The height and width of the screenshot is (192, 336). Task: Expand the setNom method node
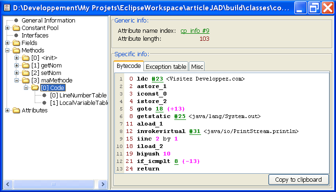[x=17, y=73]
